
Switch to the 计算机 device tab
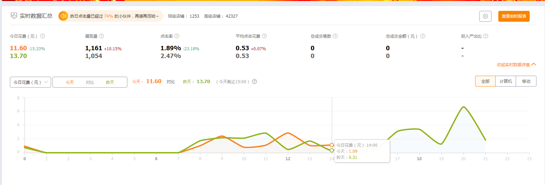(506, 81)
